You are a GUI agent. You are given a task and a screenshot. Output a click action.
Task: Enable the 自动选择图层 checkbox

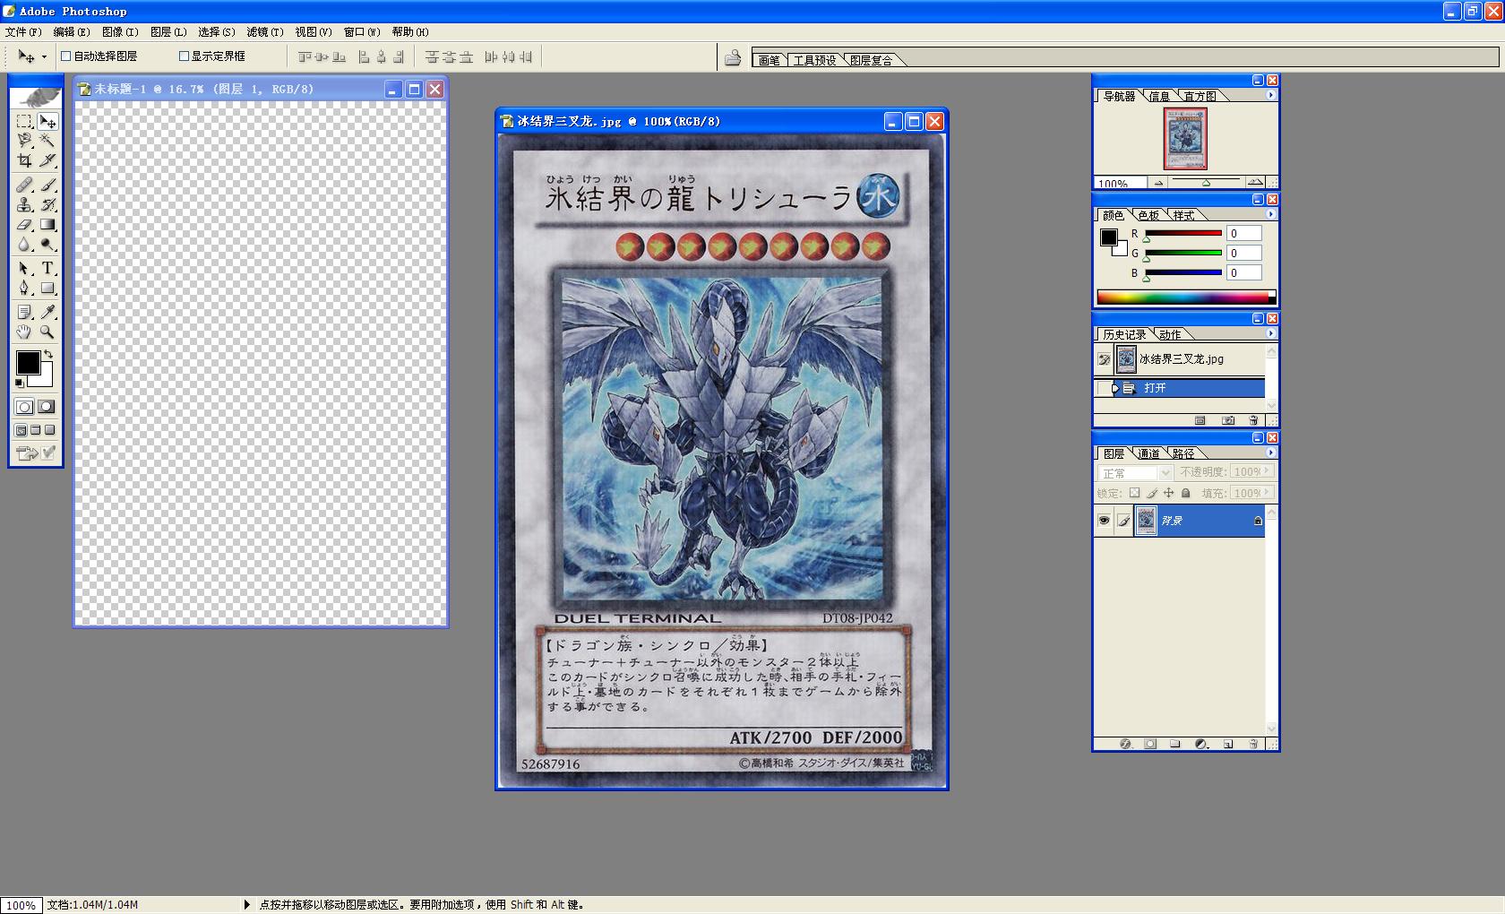click(x=65, y=56)
